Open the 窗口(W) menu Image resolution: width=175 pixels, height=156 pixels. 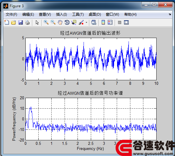coord(112,14)
